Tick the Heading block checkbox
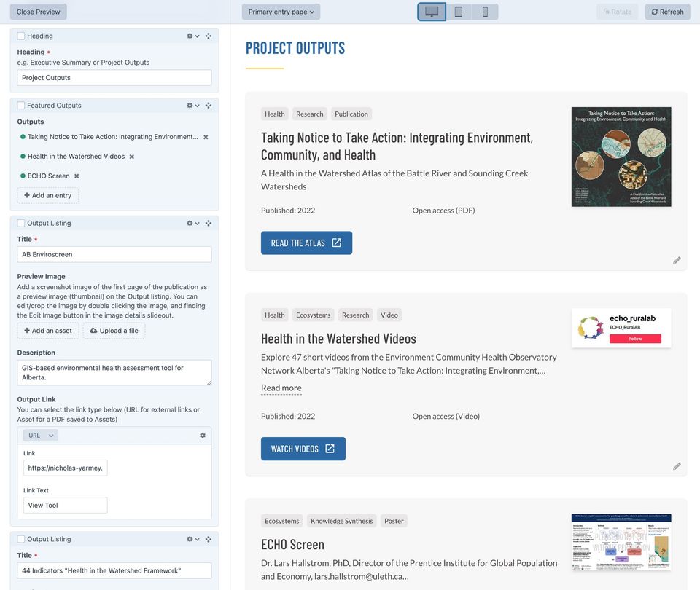The width and height of the screenshot is (700, 590). coord(21,36)
